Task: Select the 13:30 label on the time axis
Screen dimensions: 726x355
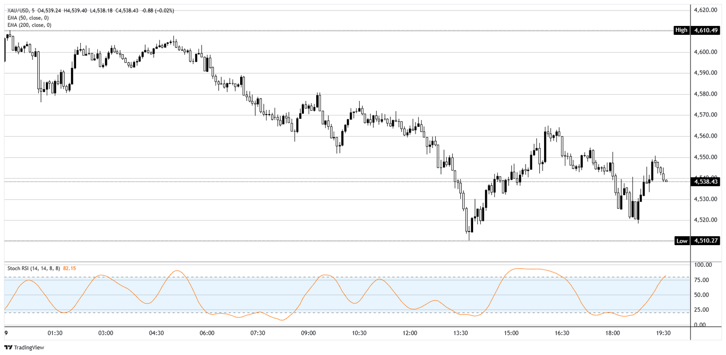Action: pyautogui.click(x=461, y=333)
